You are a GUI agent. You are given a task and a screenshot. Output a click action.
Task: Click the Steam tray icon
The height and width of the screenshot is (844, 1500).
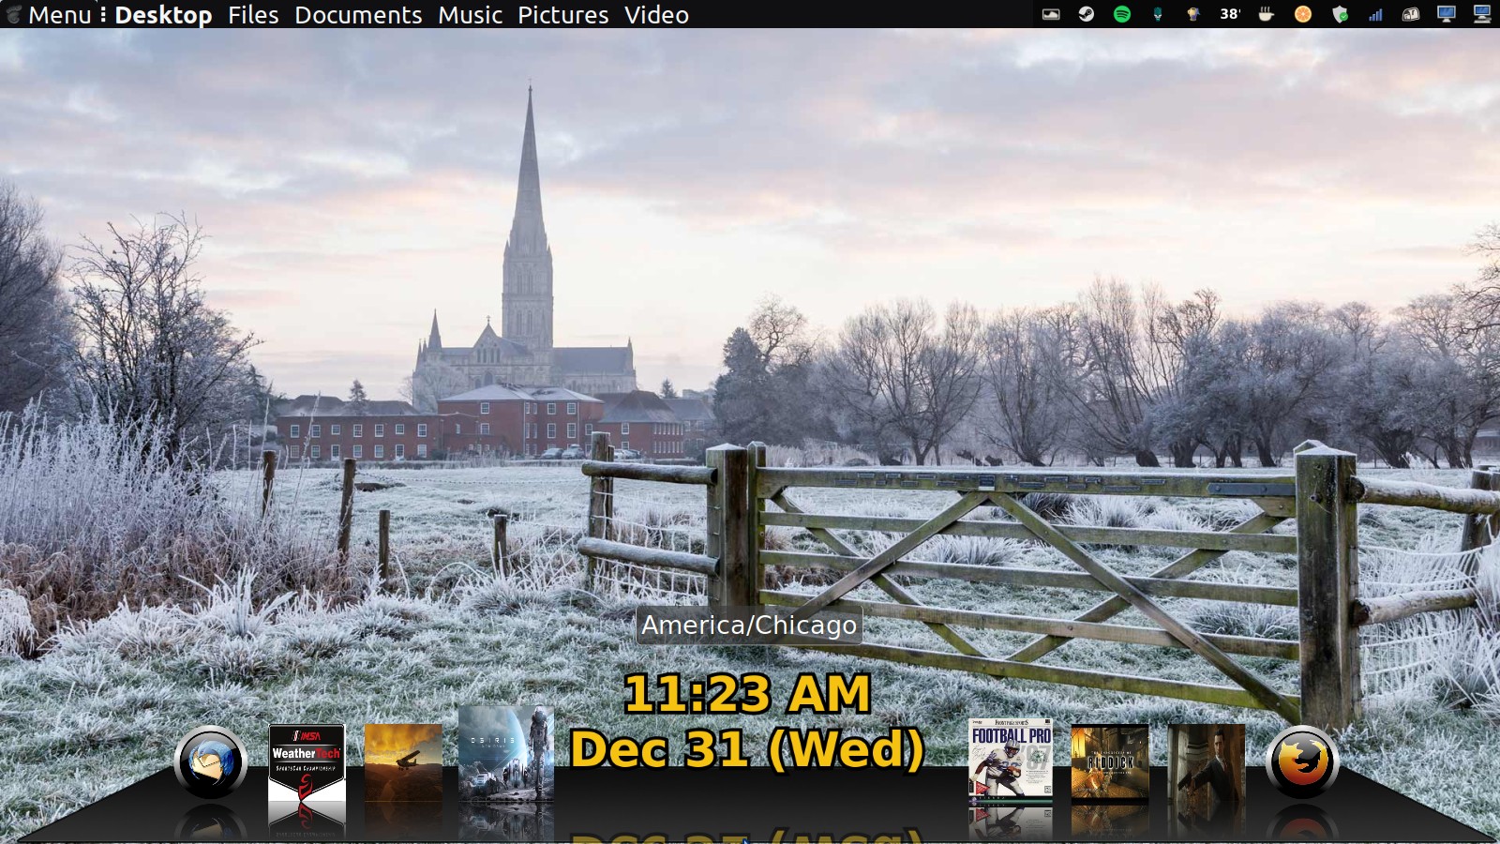(x=1086, y=14)
